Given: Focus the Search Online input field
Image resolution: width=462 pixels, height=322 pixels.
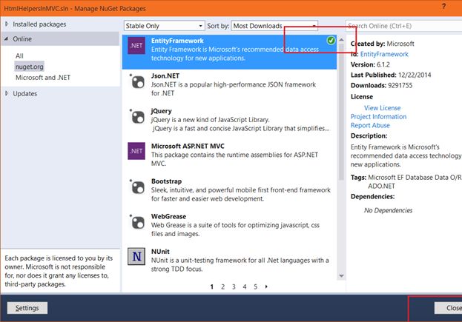Looking at the screenshot, I should point(403,26).
